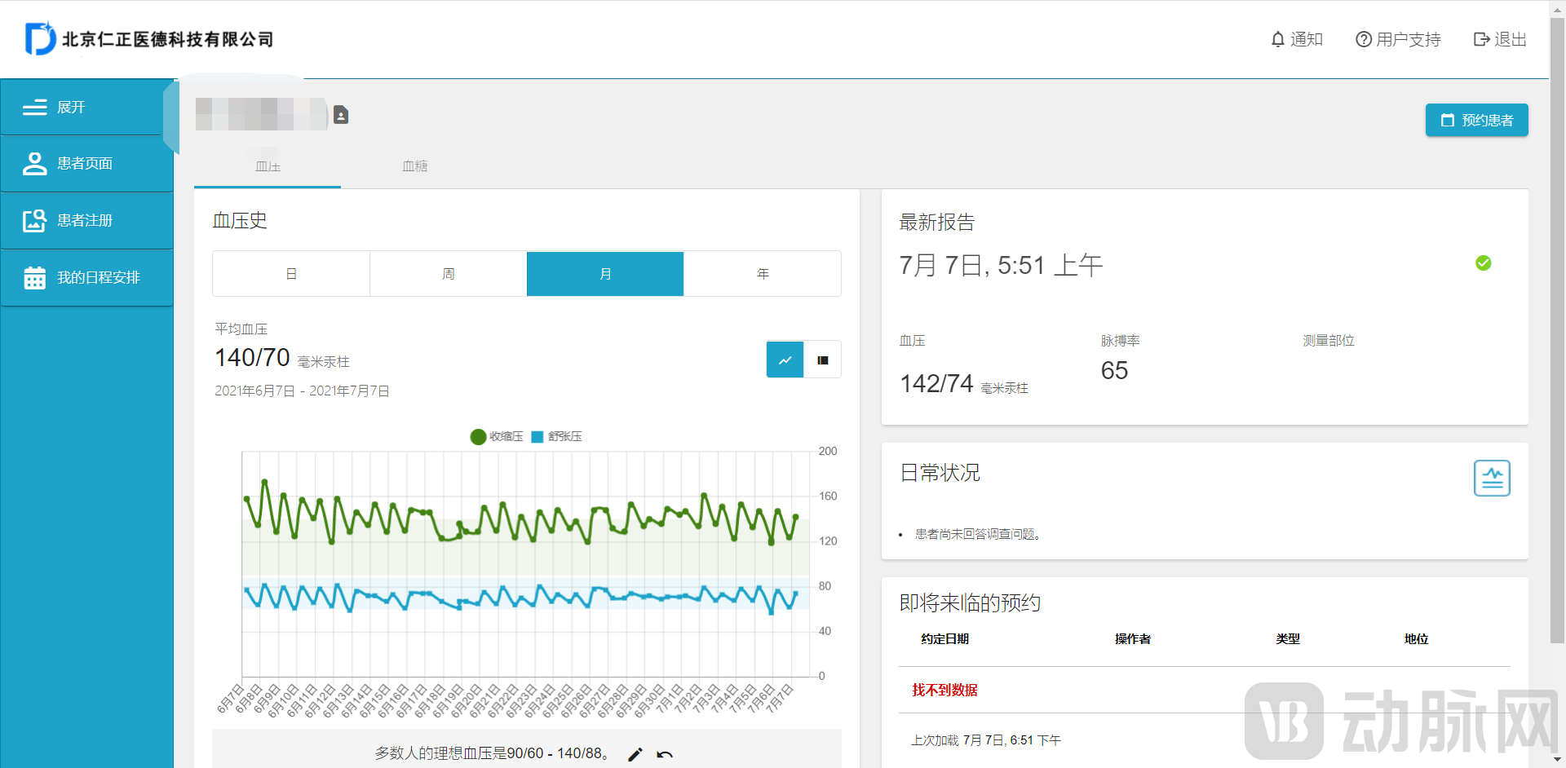Open patient profile card icon

pyautogui.click(x=341, y=115)
